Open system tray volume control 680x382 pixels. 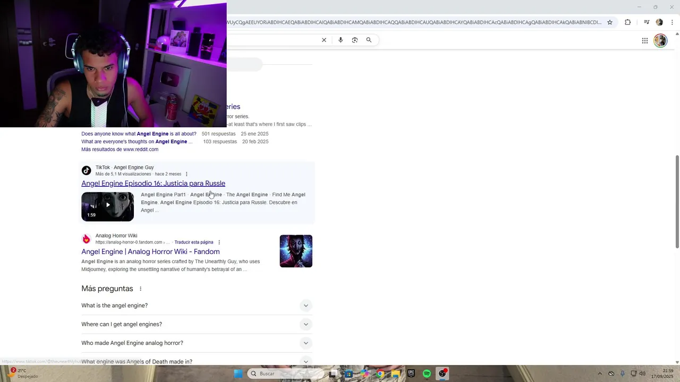[642, 374]
